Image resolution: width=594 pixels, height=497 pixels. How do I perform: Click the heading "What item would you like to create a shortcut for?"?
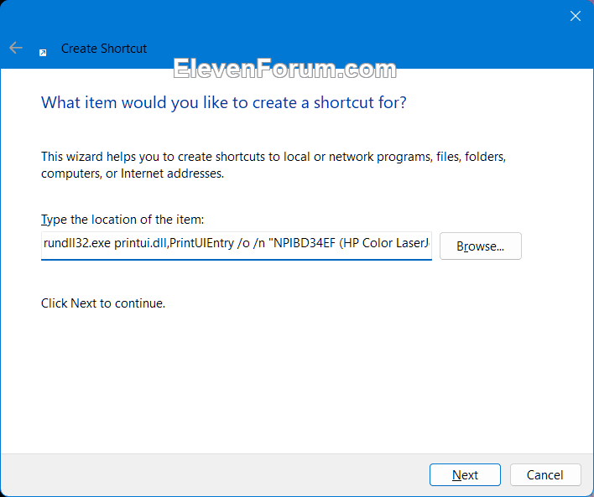click(223, 102)
